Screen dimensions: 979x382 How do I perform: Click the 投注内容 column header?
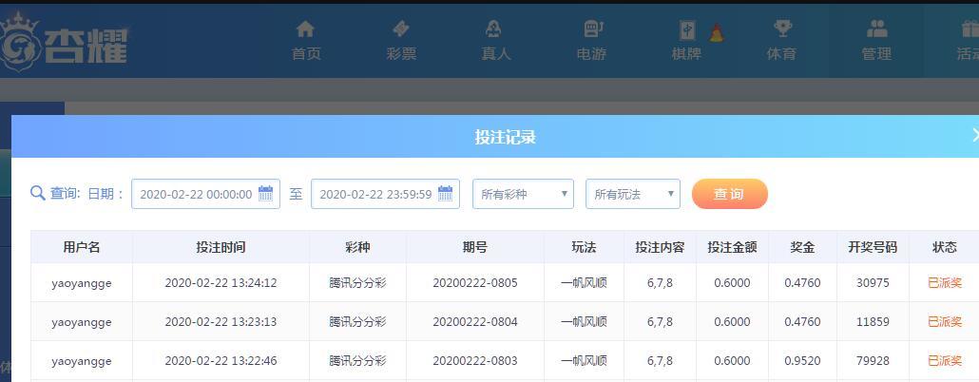coord(660,247)
